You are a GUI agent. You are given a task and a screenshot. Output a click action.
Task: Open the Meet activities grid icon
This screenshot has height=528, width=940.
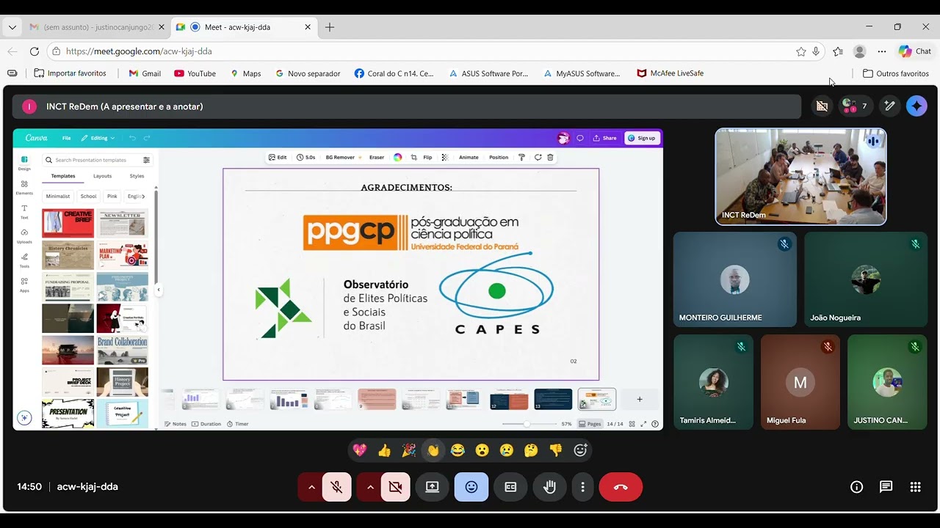pyautogui.click(x=915, y=487)
